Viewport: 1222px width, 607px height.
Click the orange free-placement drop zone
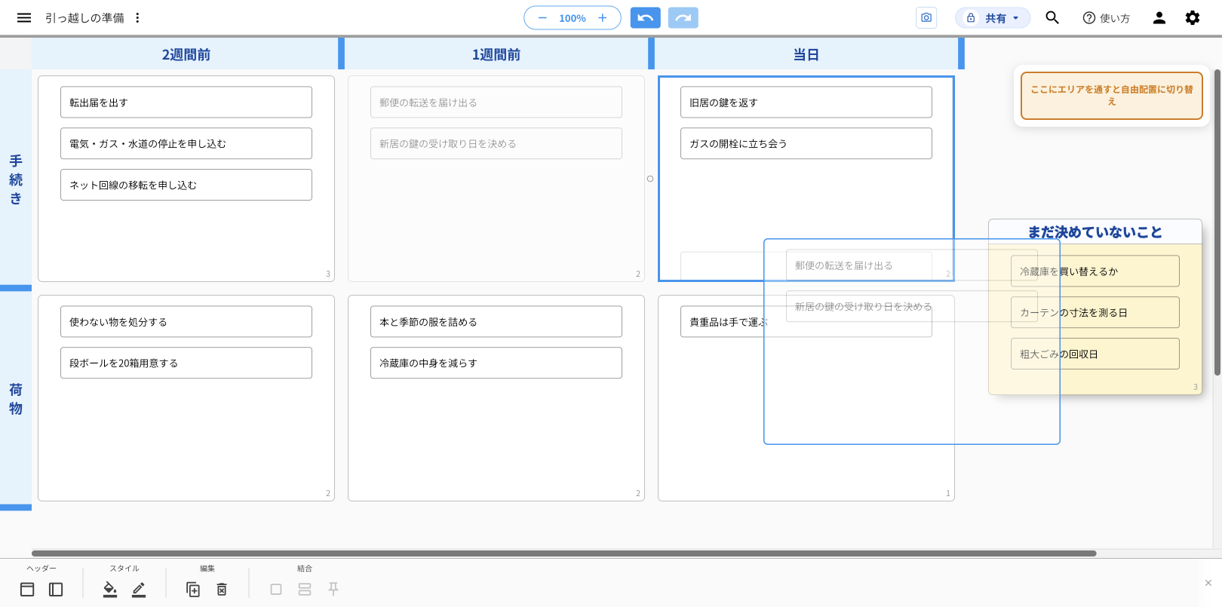pyautogui.click(x=1112, y=96)
